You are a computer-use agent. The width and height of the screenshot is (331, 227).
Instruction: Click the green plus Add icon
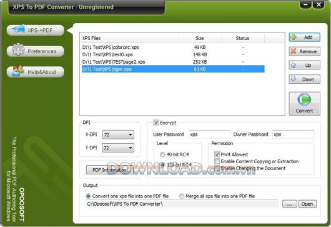click(x=294, y=37)
